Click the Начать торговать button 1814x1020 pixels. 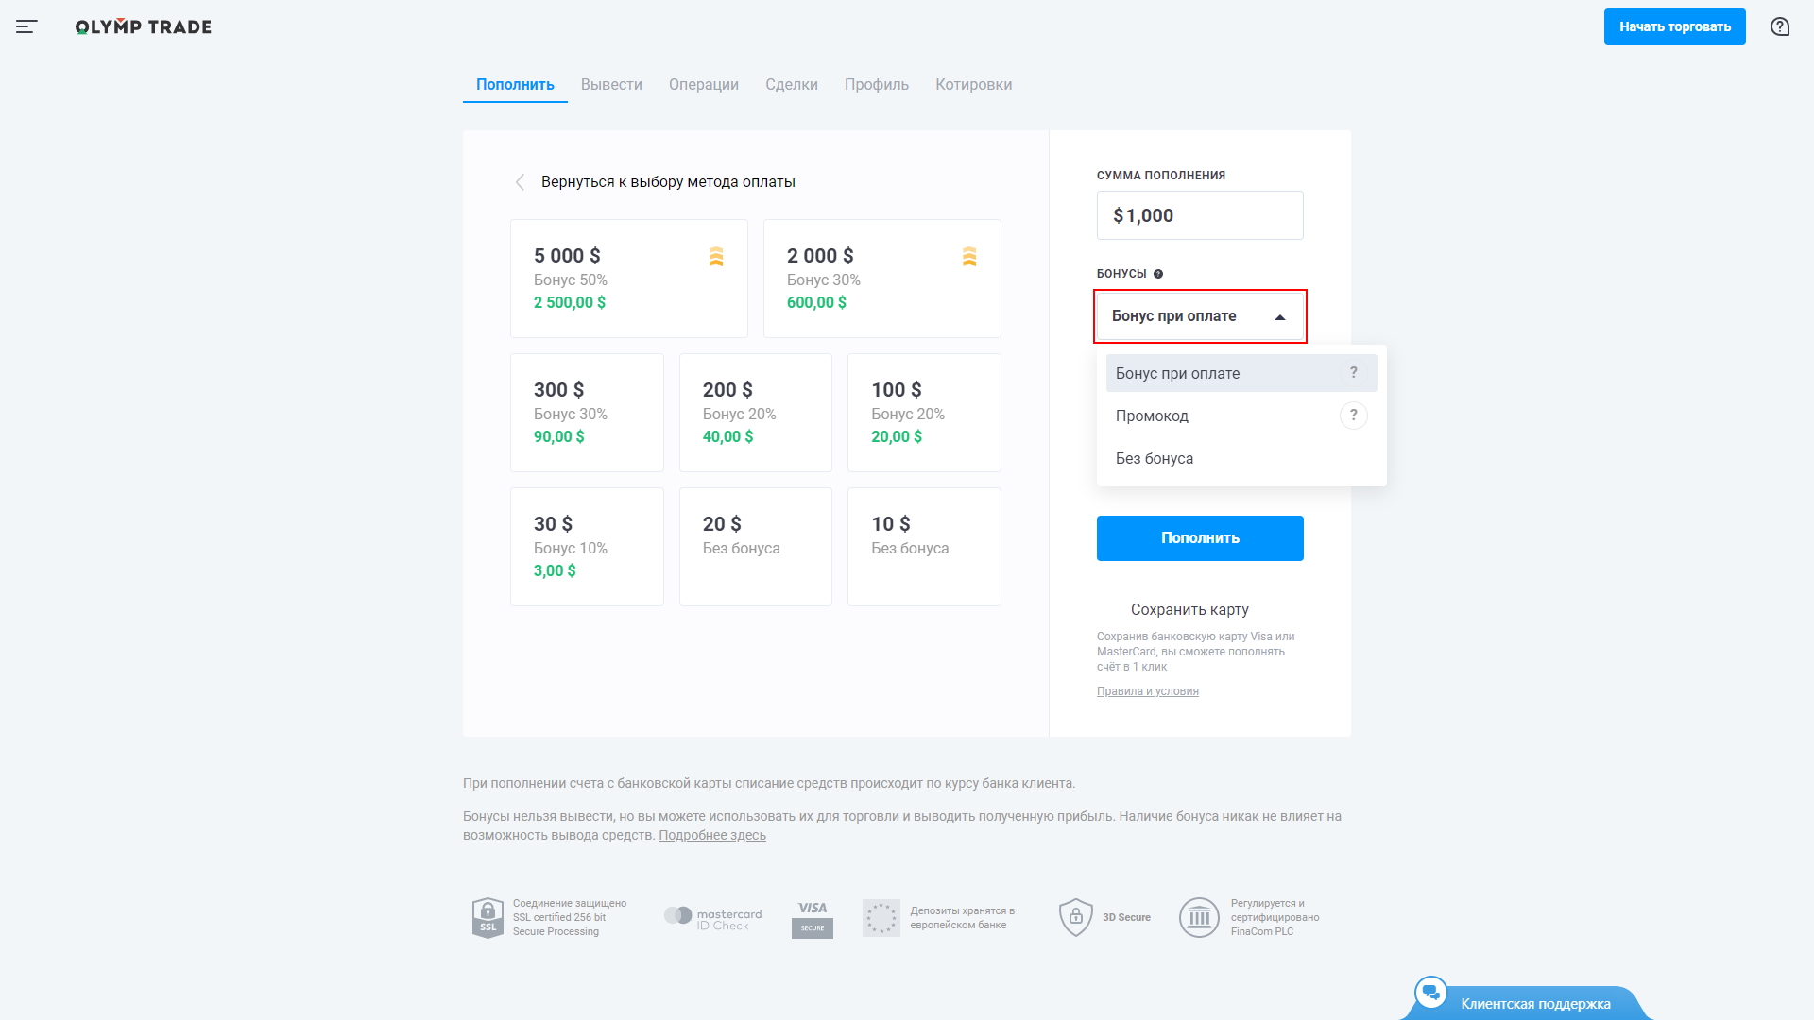(1674, 27)
